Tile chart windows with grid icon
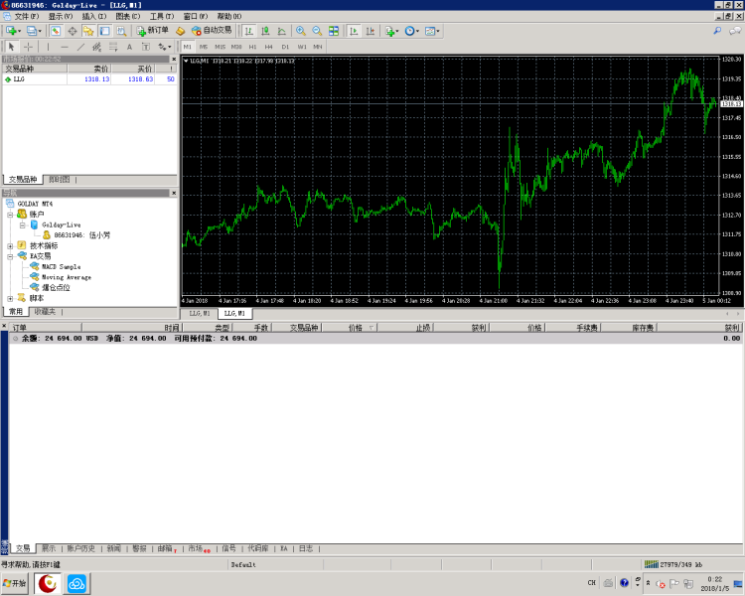This screenshot has height=596, width=745. (334, 31)
